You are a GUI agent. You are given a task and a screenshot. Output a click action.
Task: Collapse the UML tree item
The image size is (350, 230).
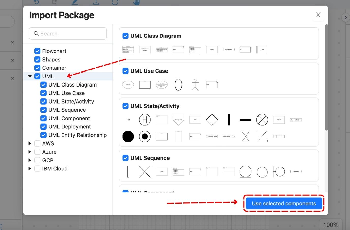29,76
